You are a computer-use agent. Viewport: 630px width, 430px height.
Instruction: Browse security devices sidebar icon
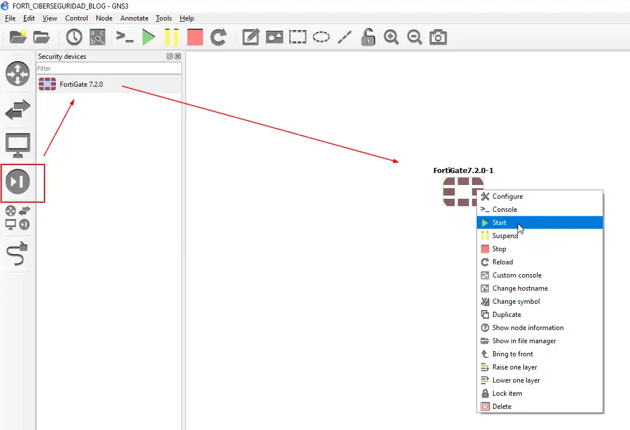point(17,182)
